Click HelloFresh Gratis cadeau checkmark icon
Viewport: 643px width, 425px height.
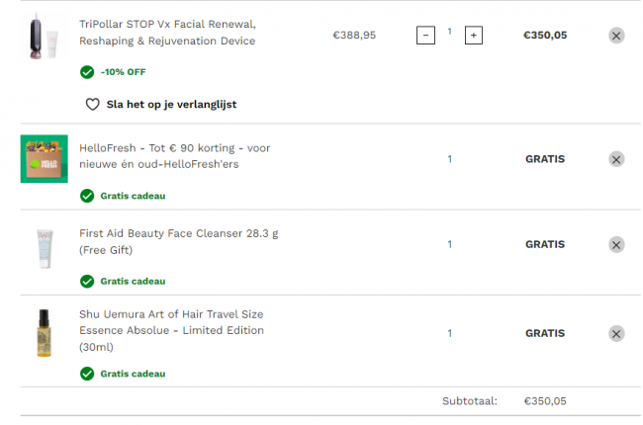(88, 196)
